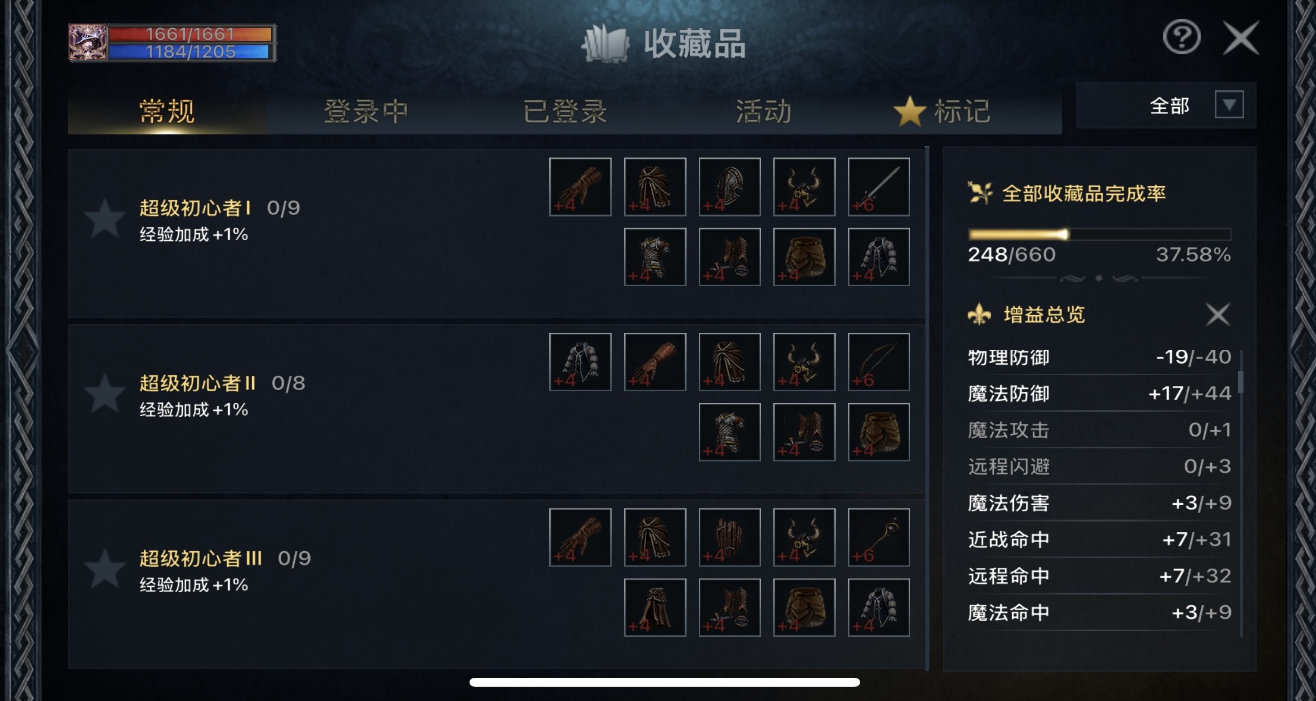This screenshot has width=1316, height=701.
Task: Tap the player portrait avatar icon
Action: (x=88, y=42)
